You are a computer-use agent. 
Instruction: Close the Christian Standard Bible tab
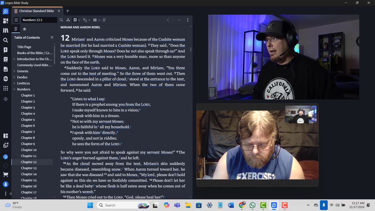click(59, 11)
